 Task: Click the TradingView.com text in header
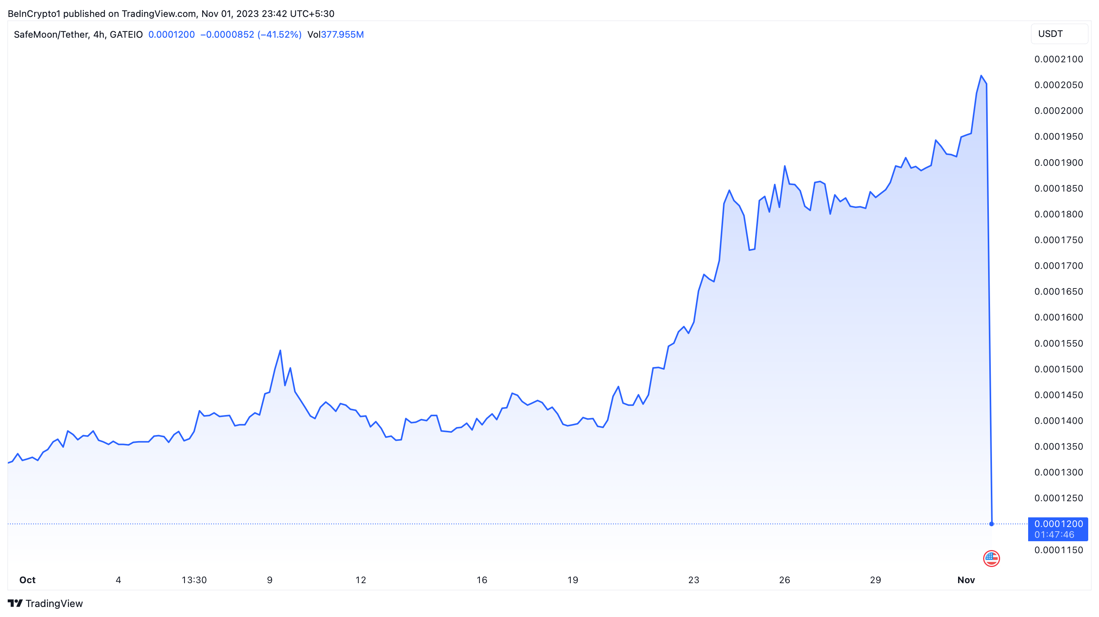159,13
